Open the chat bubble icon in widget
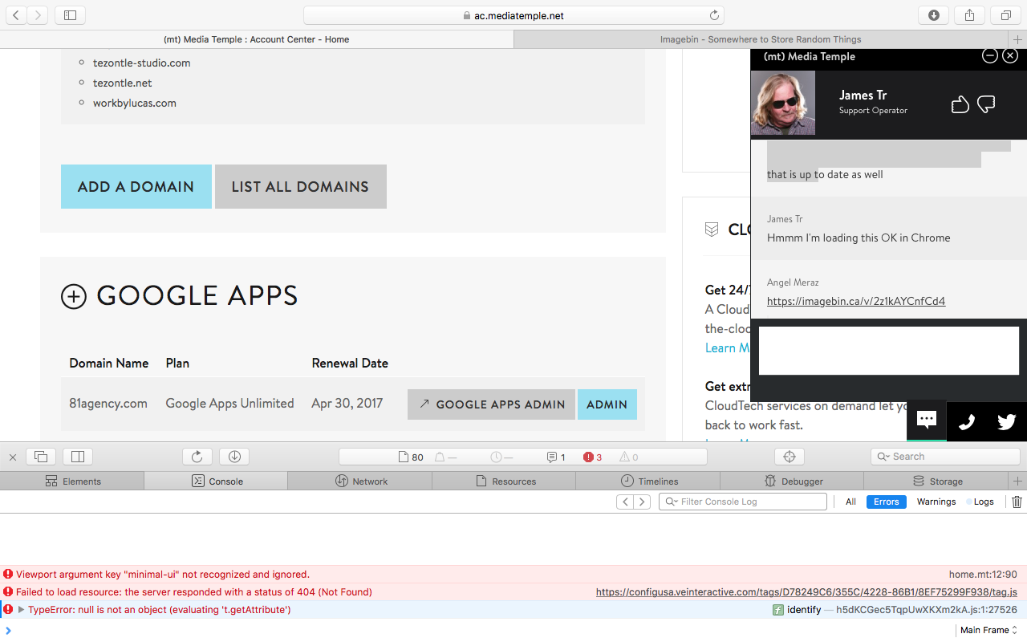 click(927, 421)
